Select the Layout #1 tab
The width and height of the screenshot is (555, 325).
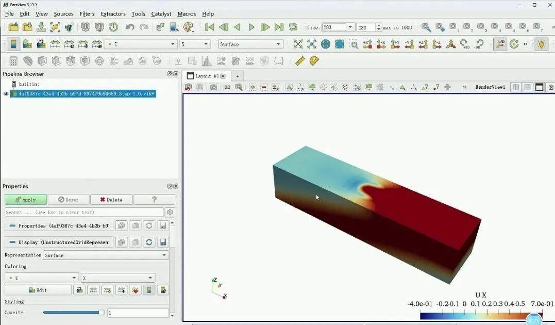tap(207, 76)
